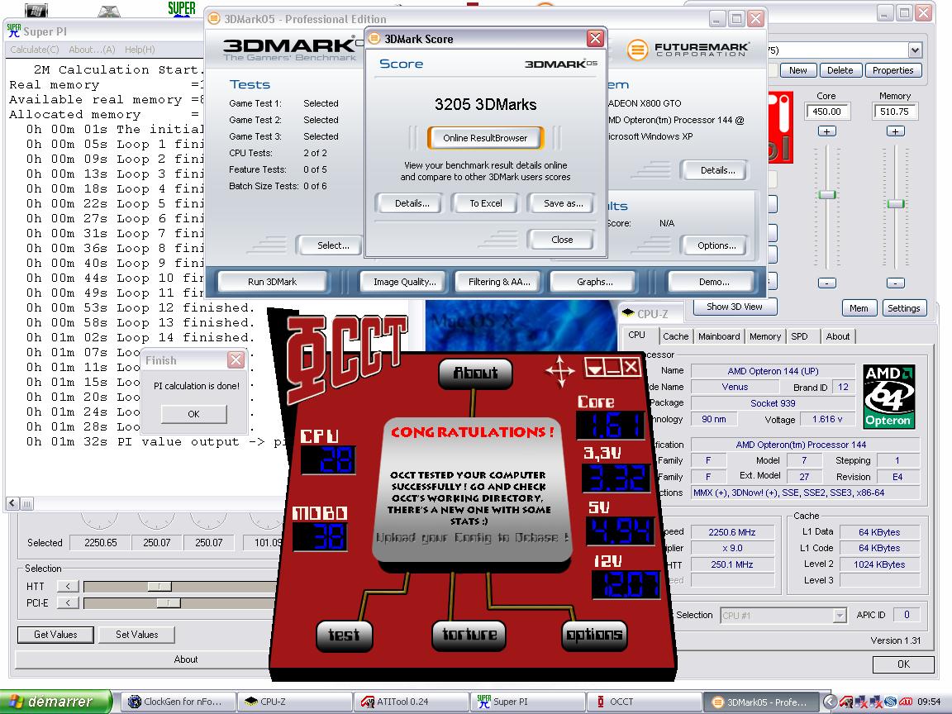
Task: Increase Memory clock with plus button
Action: click(895, 131)
